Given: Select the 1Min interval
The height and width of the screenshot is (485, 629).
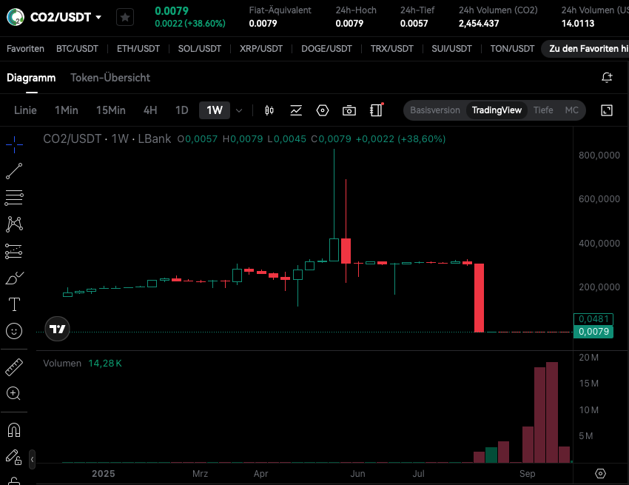Looking at the screenshot, I should pos(66,110).
